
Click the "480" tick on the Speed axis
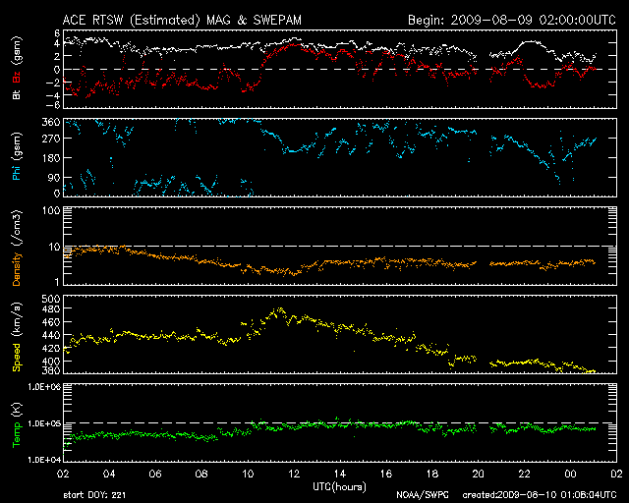tap(51, 308)
